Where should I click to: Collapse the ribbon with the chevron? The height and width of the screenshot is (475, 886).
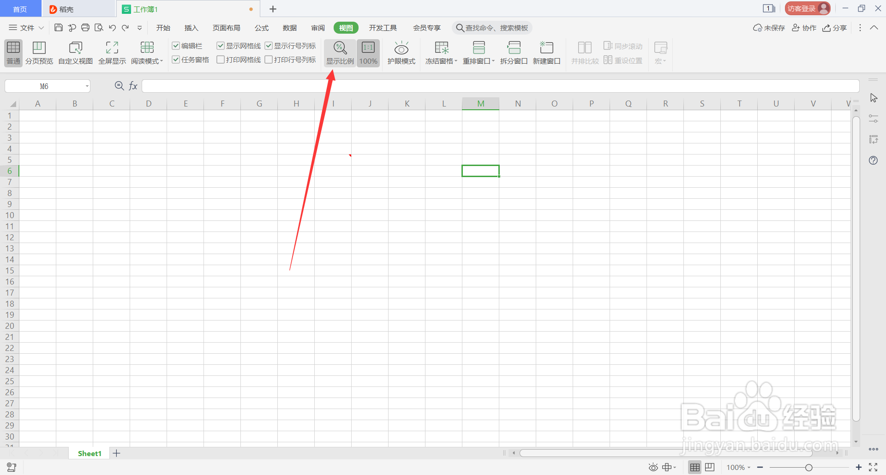[874, 28]
